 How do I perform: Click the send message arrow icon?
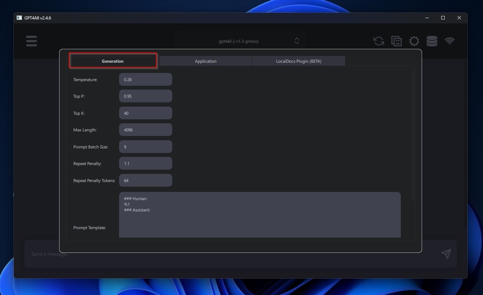click(x=446, y=254)
